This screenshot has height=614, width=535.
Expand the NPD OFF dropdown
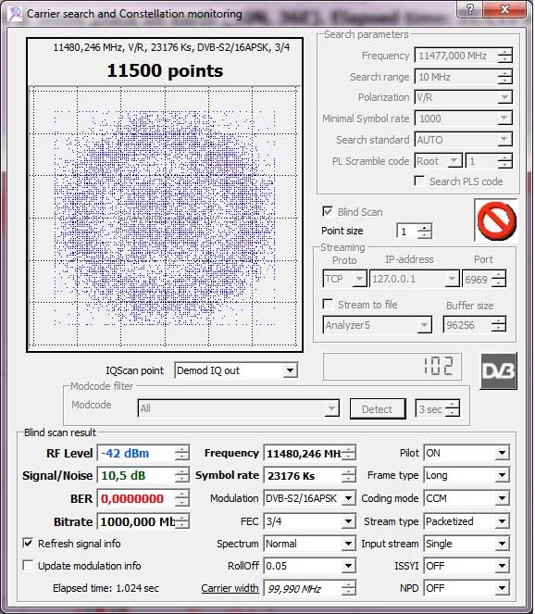click(x=502, y=588)
